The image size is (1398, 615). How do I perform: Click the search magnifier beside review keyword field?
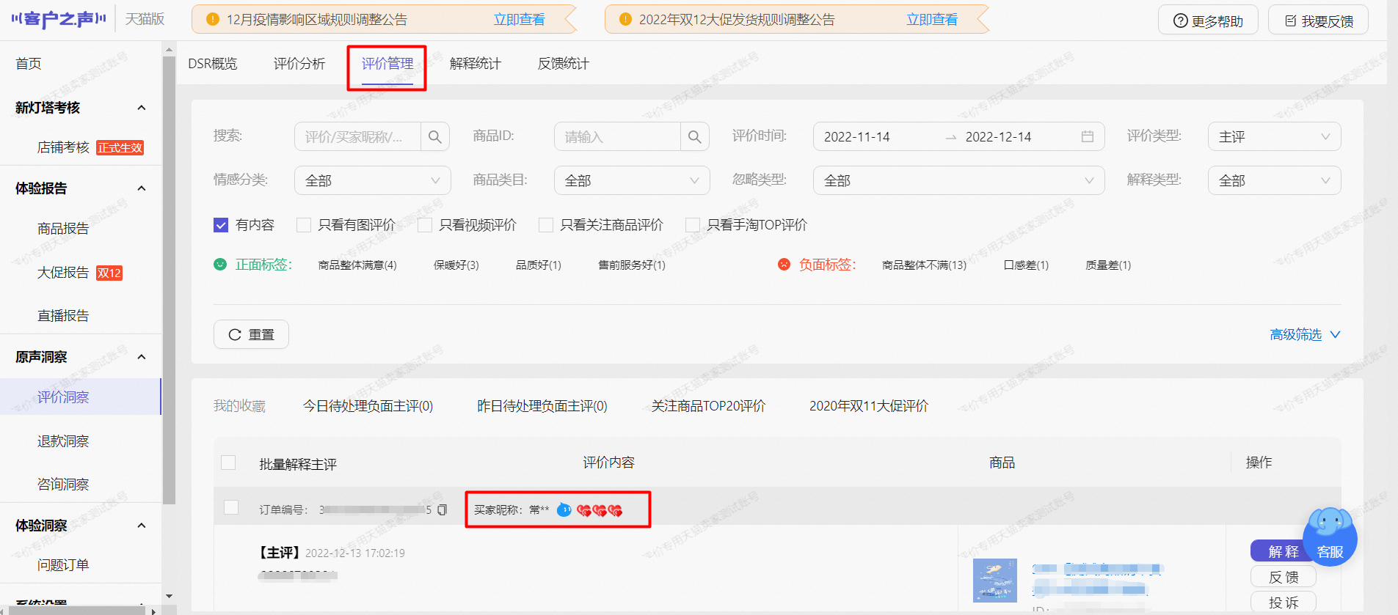[x=434, y=137]
